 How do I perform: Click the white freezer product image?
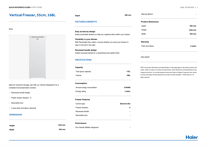point(37,57)
